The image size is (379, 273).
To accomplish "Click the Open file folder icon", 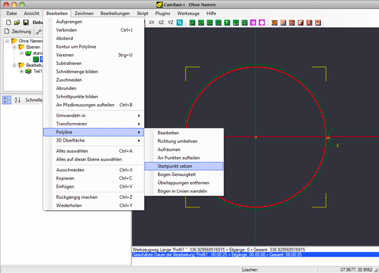I will 17,22.
